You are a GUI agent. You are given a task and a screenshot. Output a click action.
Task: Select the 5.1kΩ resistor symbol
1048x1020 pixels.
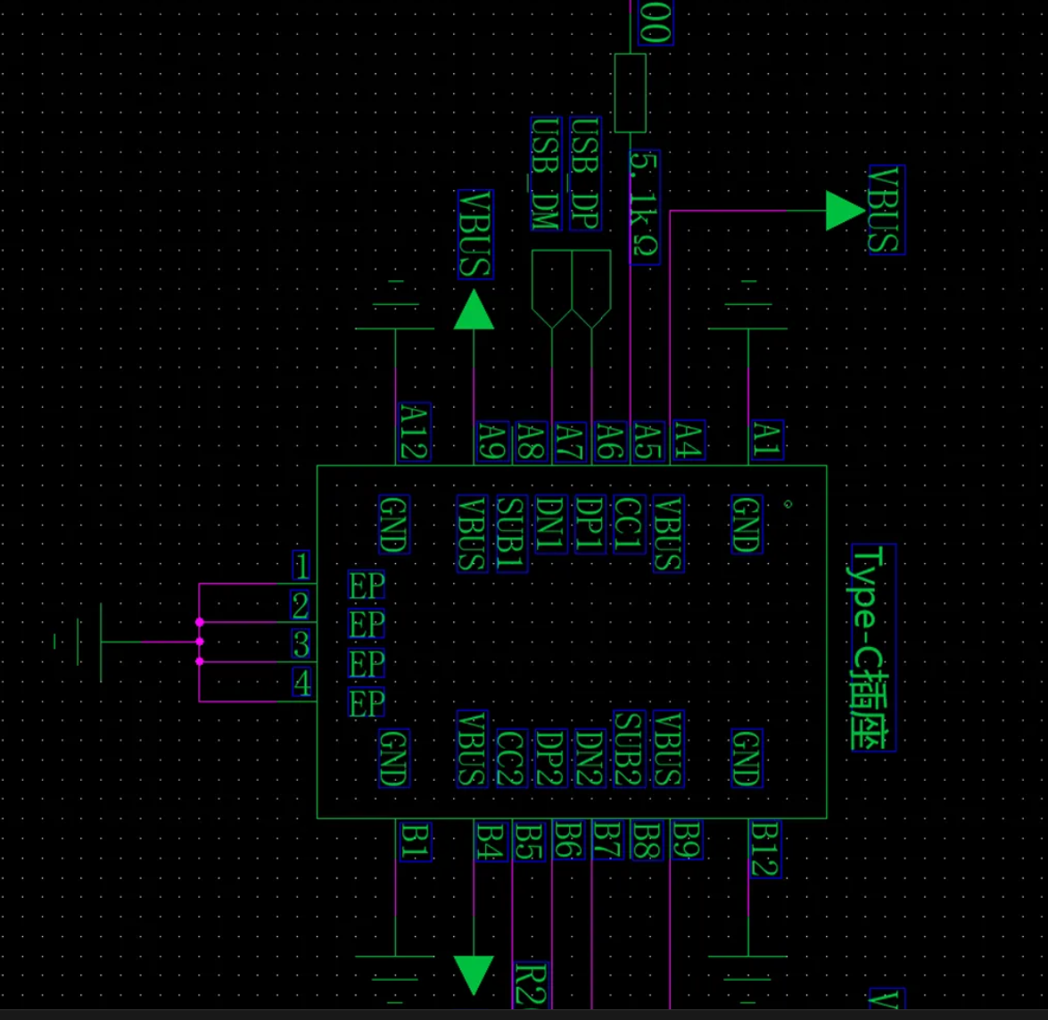pos(631,94)
